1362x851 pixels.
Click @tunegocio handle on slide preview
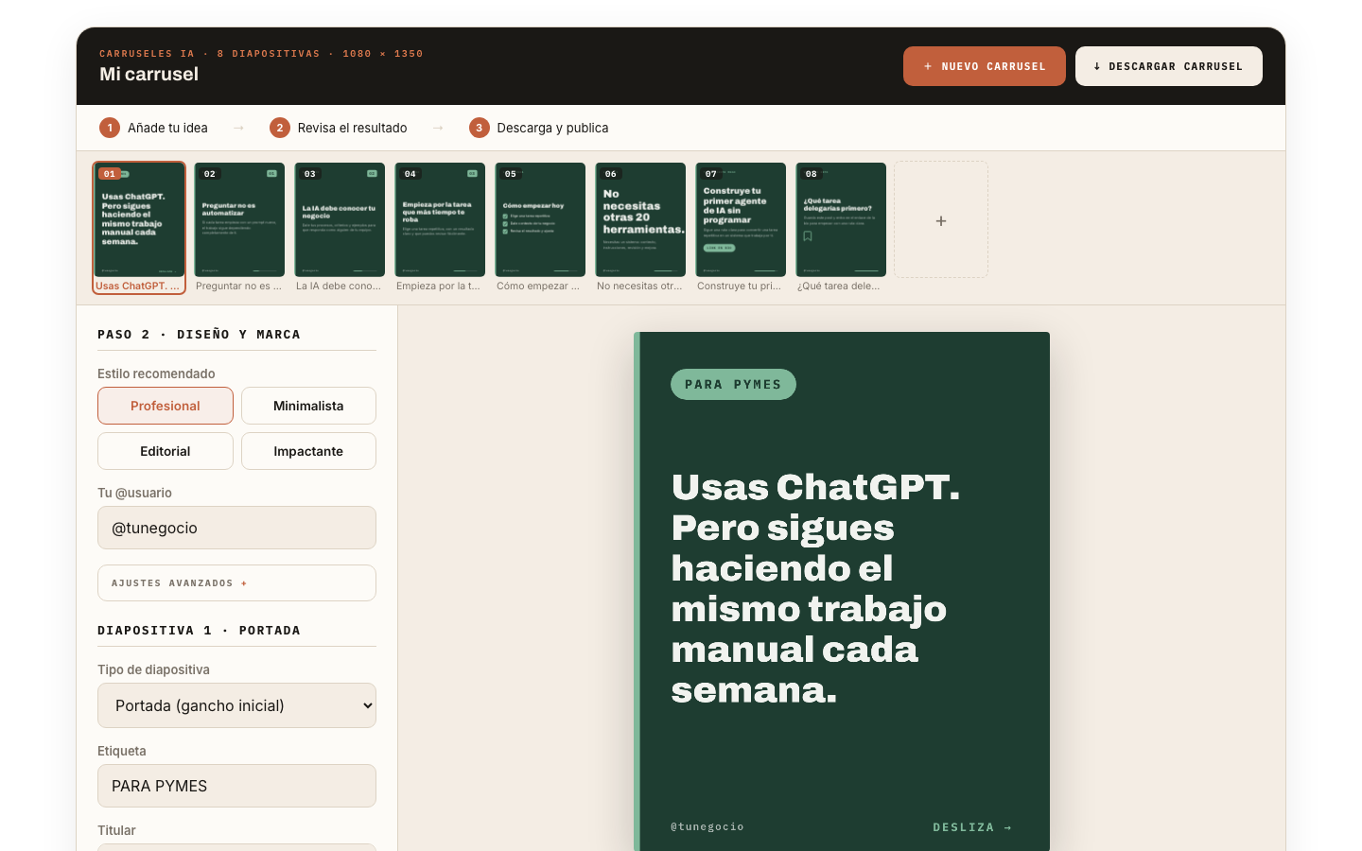pyautogui.click(x=707, y=826)
